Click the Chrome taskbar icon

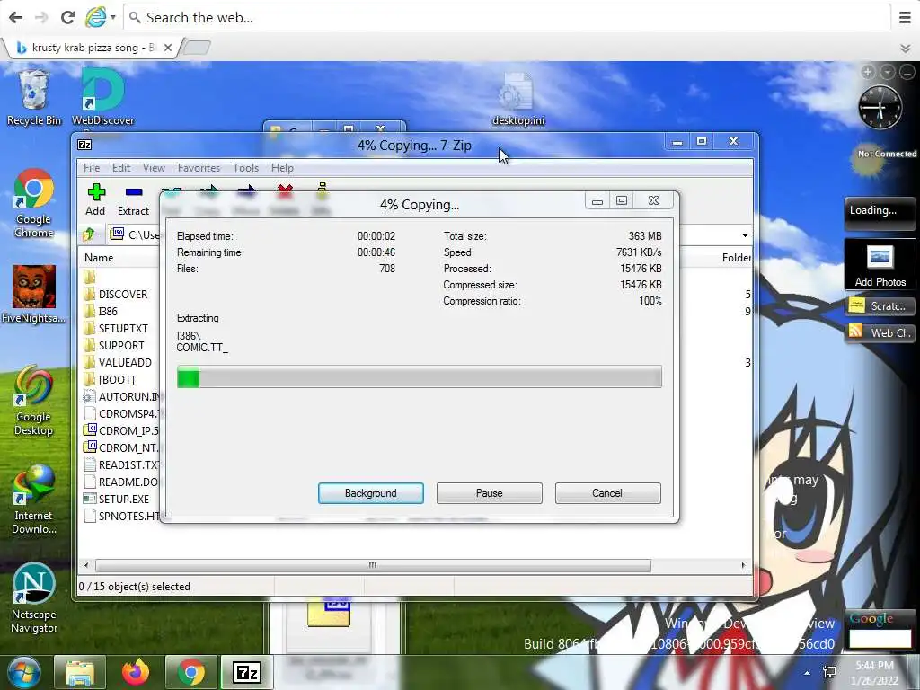191,672
